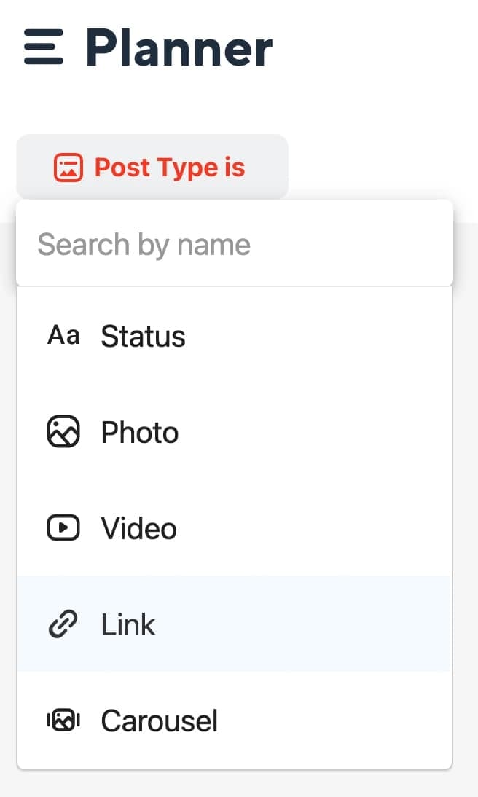
Task: Open the hamburger navigation menu
Action: [44, 47]
